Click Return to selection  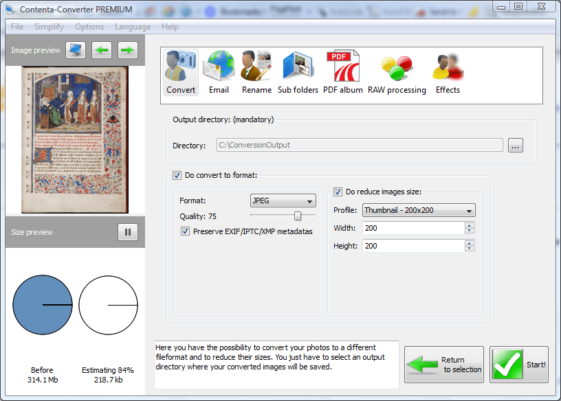(x=443, y=364)
